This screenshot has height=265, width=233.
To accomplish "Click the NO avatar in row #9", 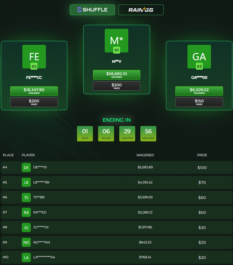I will [26, 242].
